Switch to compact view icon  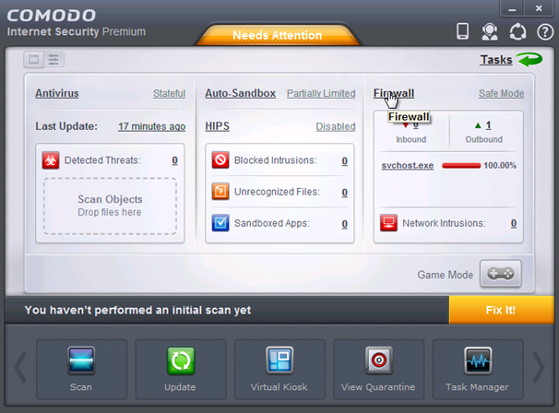coord(34,60)
